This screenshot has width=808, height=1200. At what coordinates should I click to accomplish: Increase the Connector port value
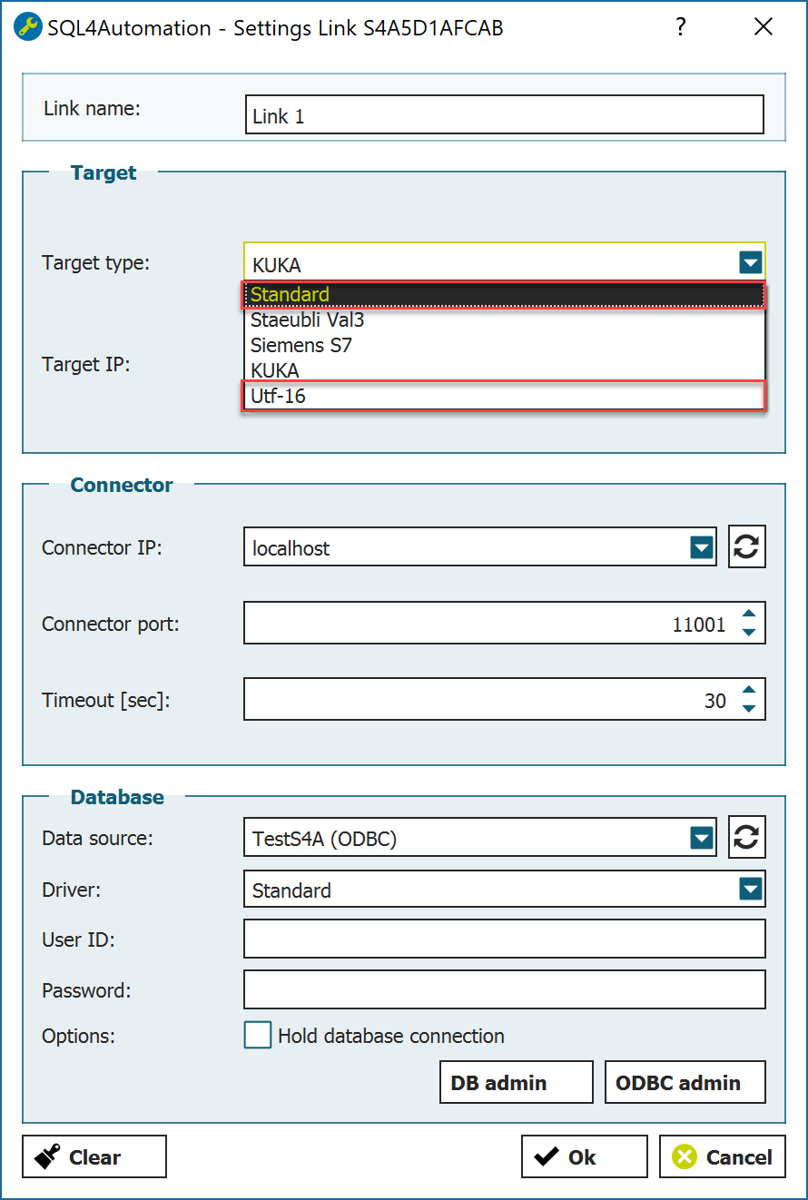(749, 615)
